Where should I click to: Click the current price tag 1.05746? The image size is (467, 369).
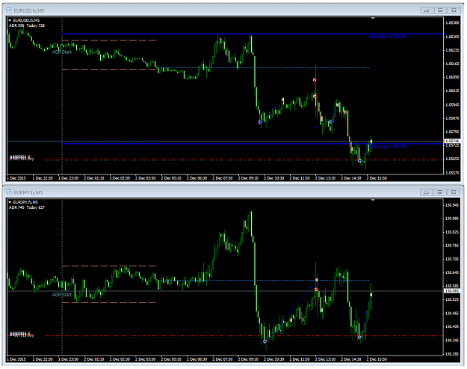coord(452,141)
